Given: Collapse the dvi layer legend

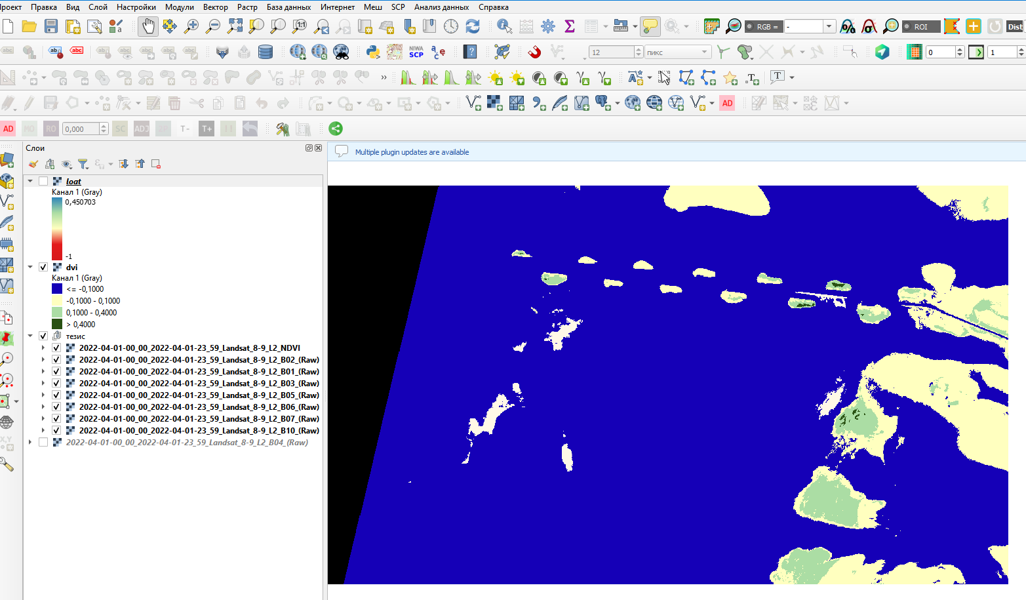Looking at the screenshot, I should pyautogui.click(x=30, y=267).
